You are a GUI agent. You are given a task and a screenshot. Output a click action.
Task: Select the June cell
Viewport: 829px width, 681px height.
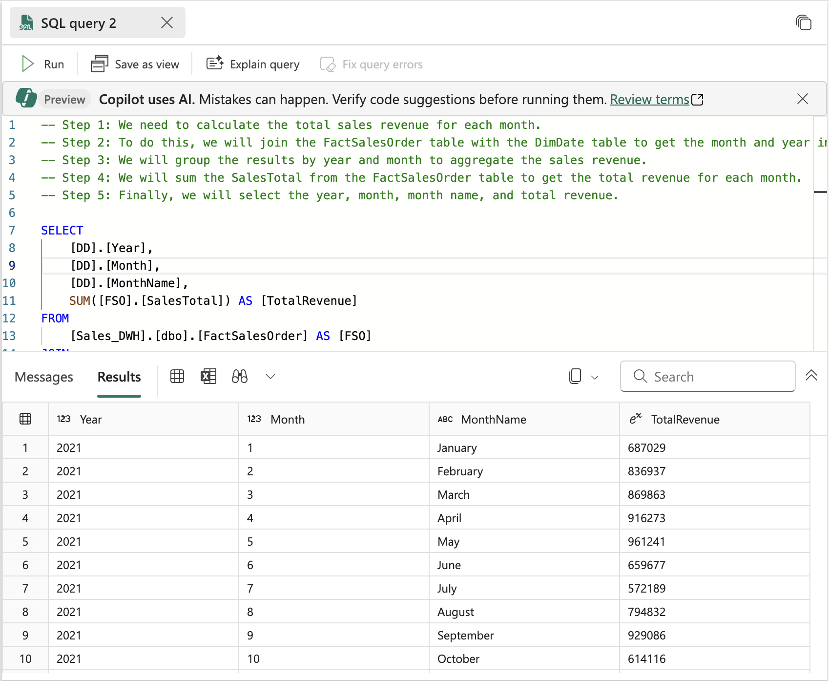(524, 565)
